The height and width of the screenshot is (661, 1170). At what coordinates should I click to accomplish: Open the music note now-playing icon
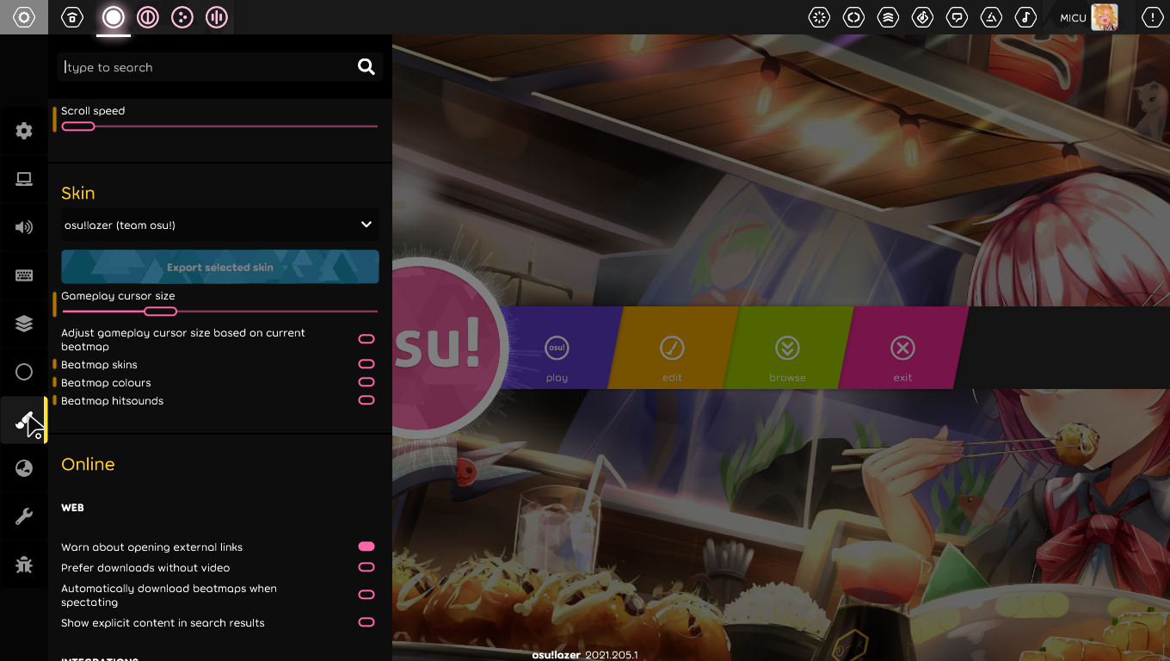pyautogui.click(x=1025, y=17)
